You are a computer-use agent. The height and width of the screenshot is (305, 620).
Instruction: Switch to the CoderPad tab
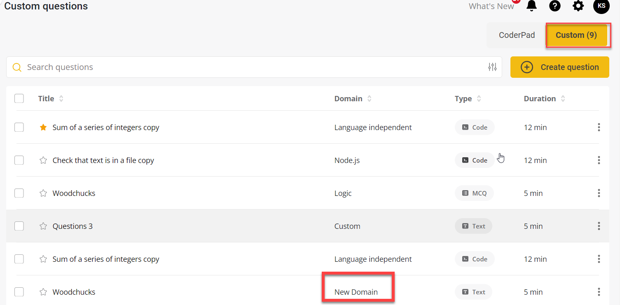click(x=517, y=35)
